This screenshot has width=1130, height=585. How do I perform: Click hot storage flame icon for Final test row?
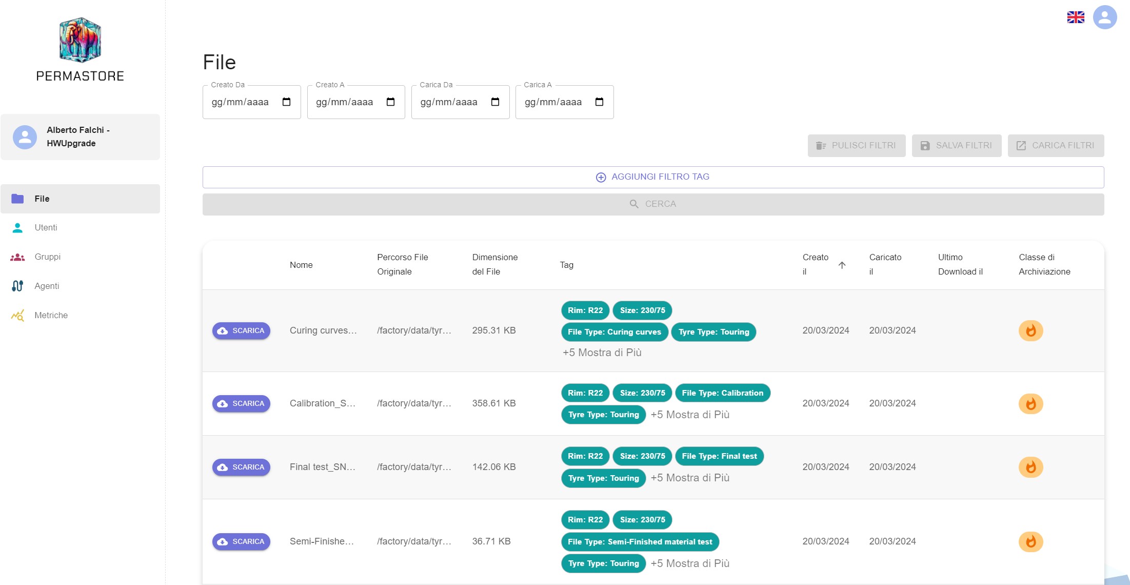(x=1030, y=467)
